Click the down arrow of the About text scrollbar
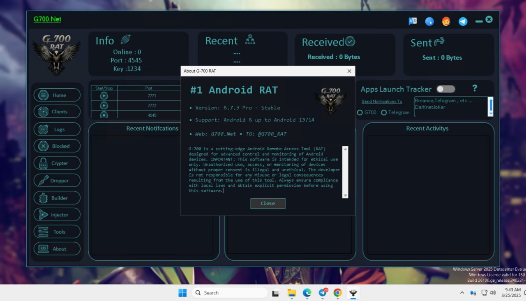 (345, 195)
